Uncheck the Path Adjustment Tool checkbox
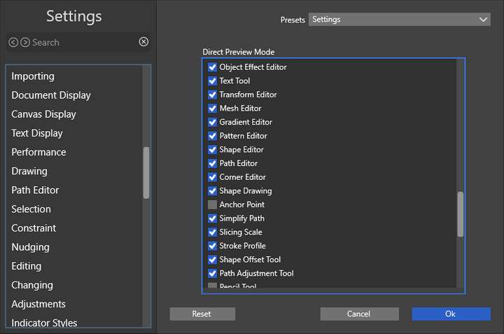 coord(212,274)
